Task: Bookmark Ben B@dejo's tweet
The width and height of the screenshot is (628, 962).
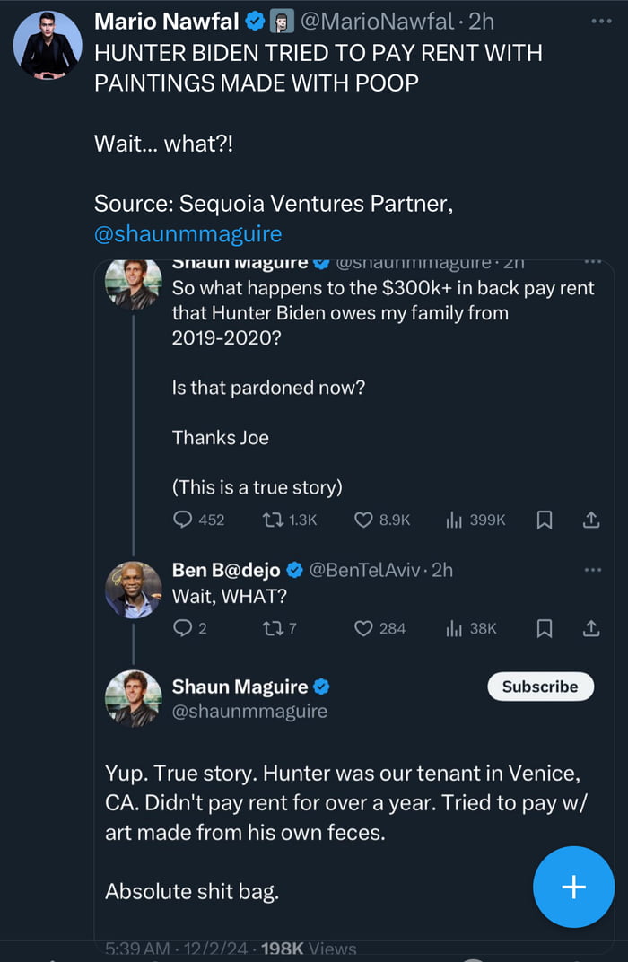Action: pyautogui.click(x=545, y=628)
